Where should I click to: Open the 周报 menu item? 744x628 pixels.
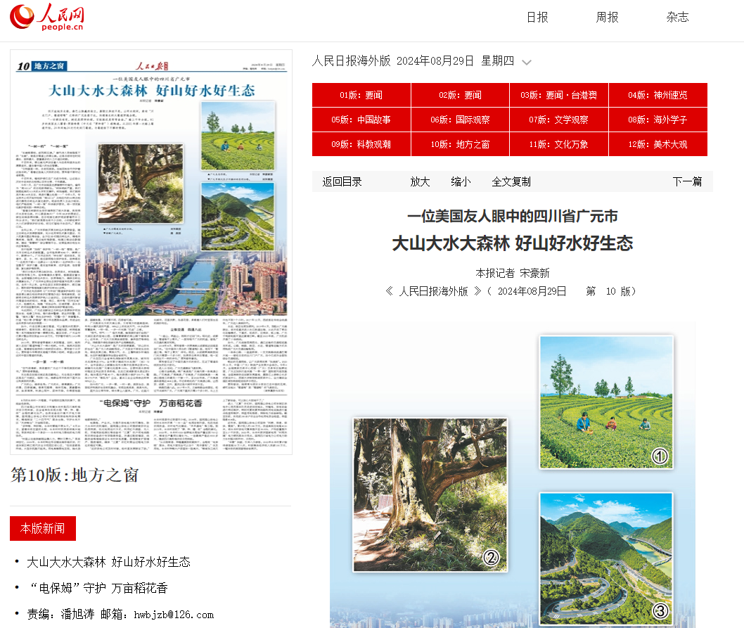click(x=607, y=18)
